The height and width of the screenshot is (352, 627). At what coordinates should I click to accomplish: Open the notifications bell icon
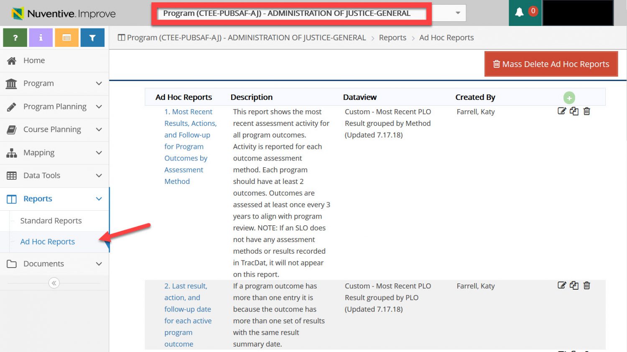pyautogui.click(x=519, y=13)
